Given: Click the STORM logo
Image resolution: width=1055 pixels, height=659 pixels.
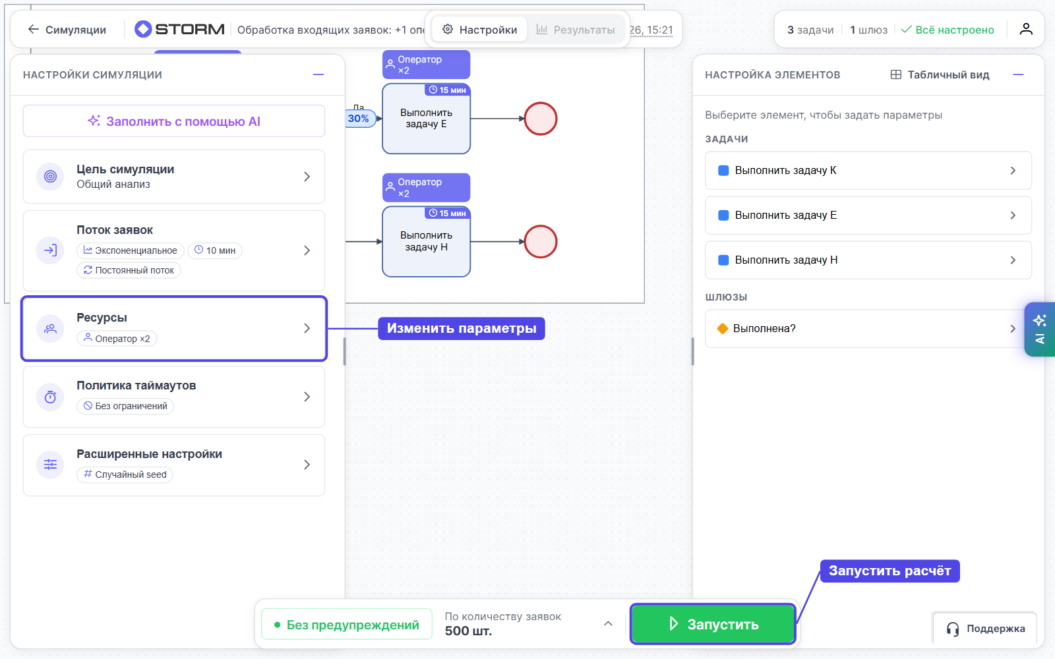Looking at the screenshot, I should pyautogui.click(x=179, y=29).
